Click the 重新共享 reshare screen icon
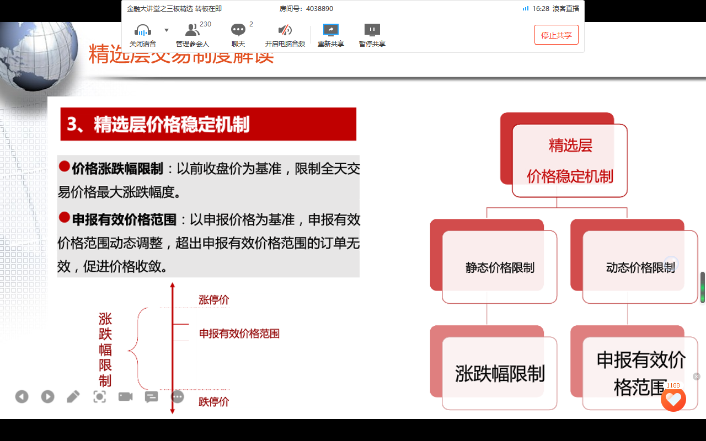The image size is (706, 441). (x=330, y=30)
